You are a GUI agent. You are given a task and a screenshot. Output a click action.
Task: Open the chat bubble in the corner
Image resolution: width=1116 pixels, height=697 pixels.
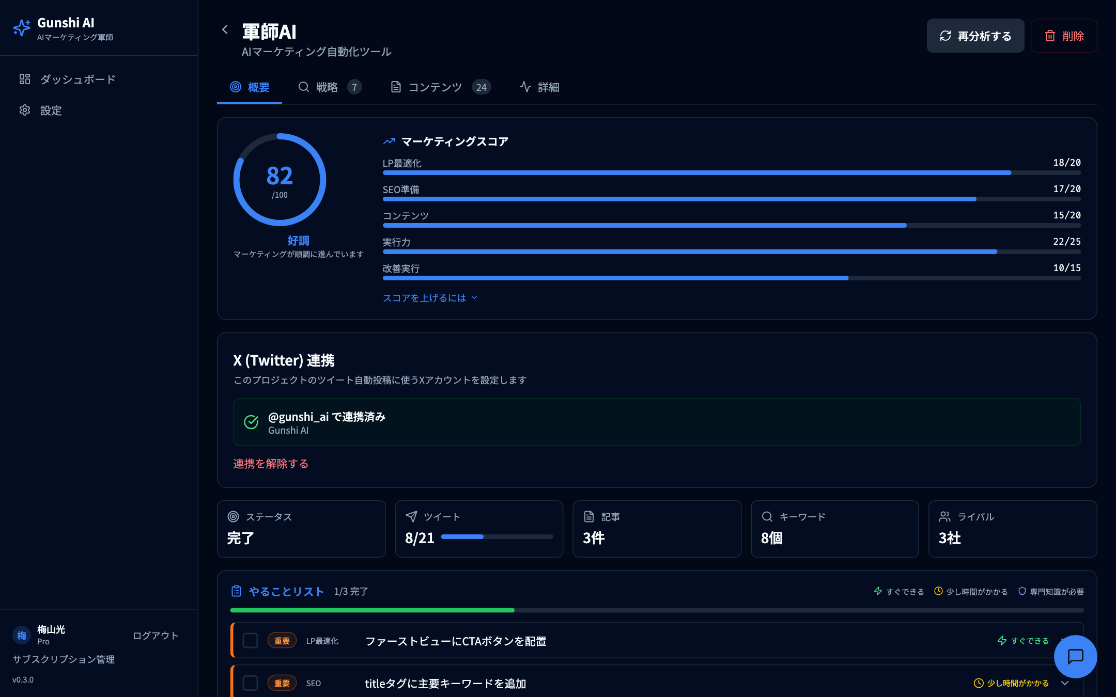pyautogui.click(x=1076, y=657)
